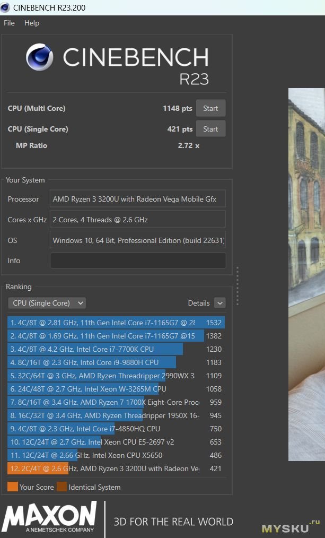Screen dimensions: 325x538
Task: Open the Help menu
Action: click(31, 23)
